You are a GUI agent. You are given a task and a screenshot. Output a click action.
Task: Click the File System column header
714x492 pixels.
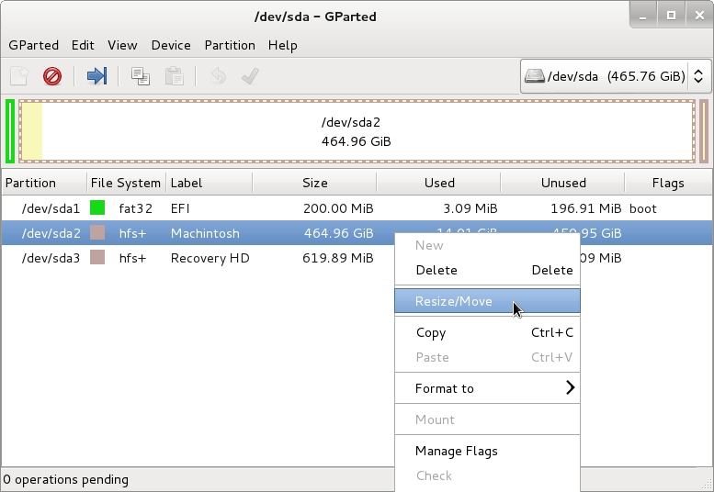pyautogui.click(x=126, y=183)
